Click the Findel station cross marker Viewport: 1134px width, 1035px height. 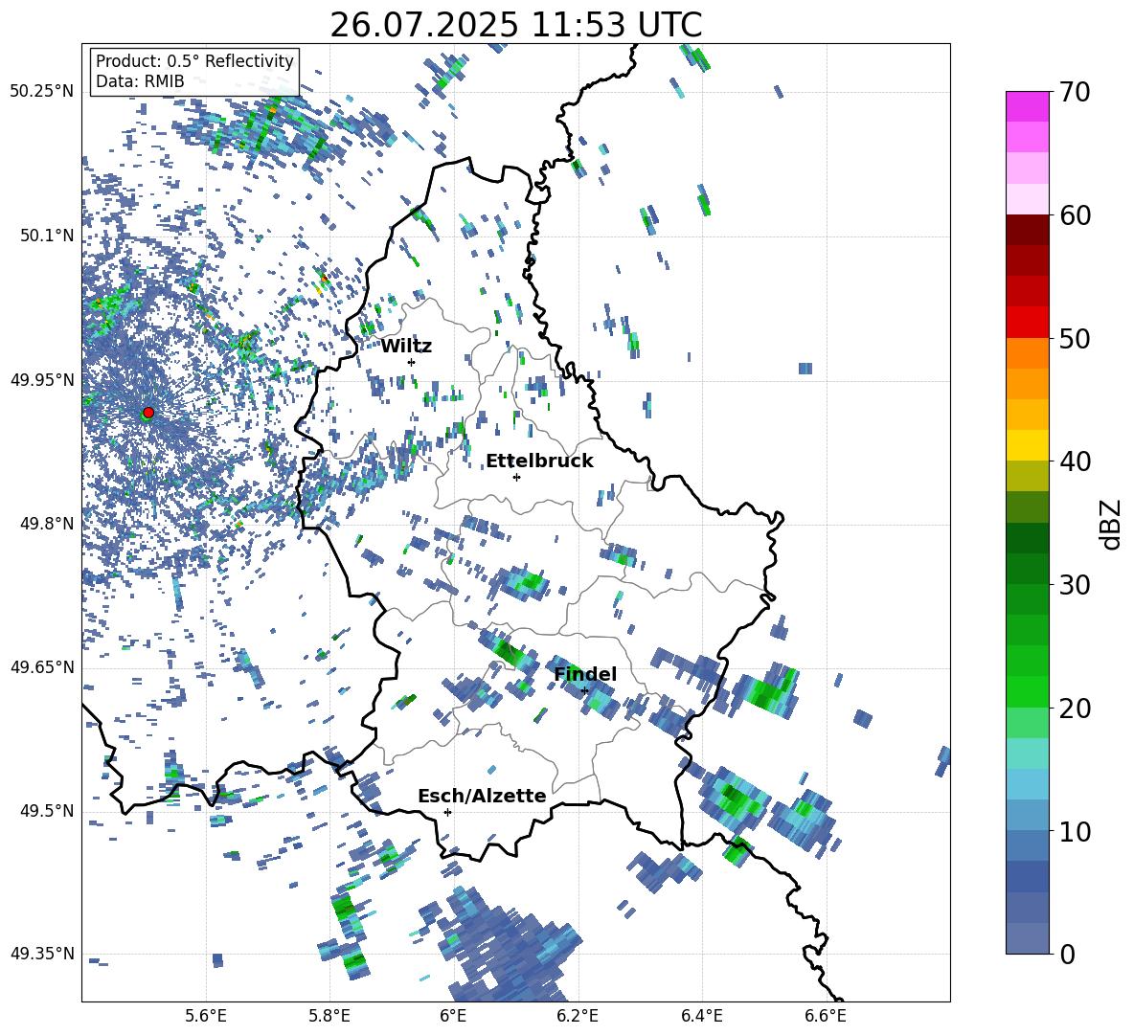point(584,691)
